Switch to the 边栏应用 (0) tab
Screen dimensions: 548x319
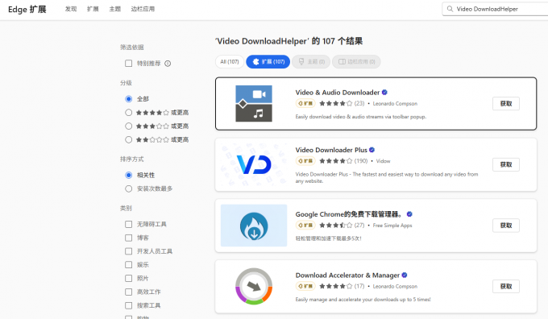(356, 62)
